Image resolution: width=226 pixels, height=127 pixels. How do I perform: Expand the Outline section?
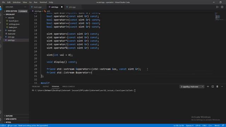16,116
